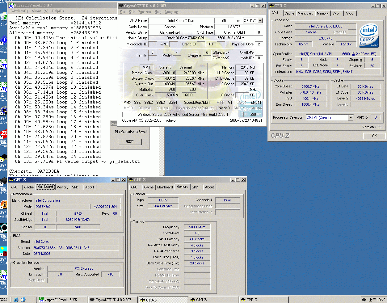Open Calculate menu in Super PI
This screenshot has height=303, width=387.
(x=19, y=11)
